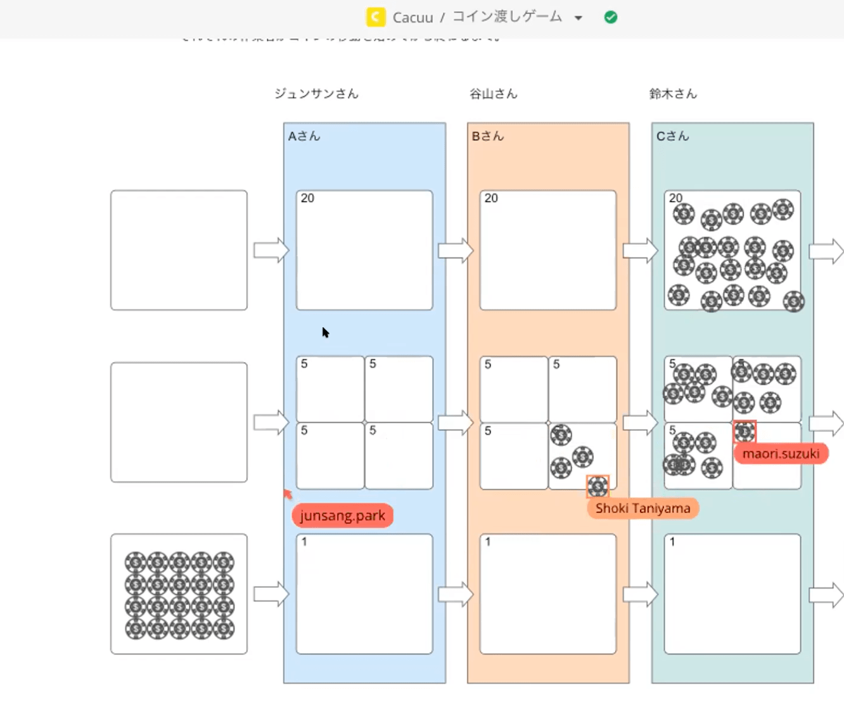This screenshot has width=844, height=709.
Task: Select the arrow between Aさん's 20 and Bさん's 20 boxes
Action: pos(455,250)
